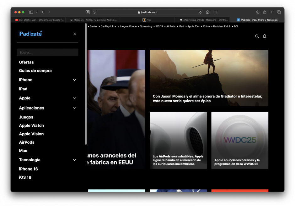Show the start page grid icon

(x=215, y=12)
